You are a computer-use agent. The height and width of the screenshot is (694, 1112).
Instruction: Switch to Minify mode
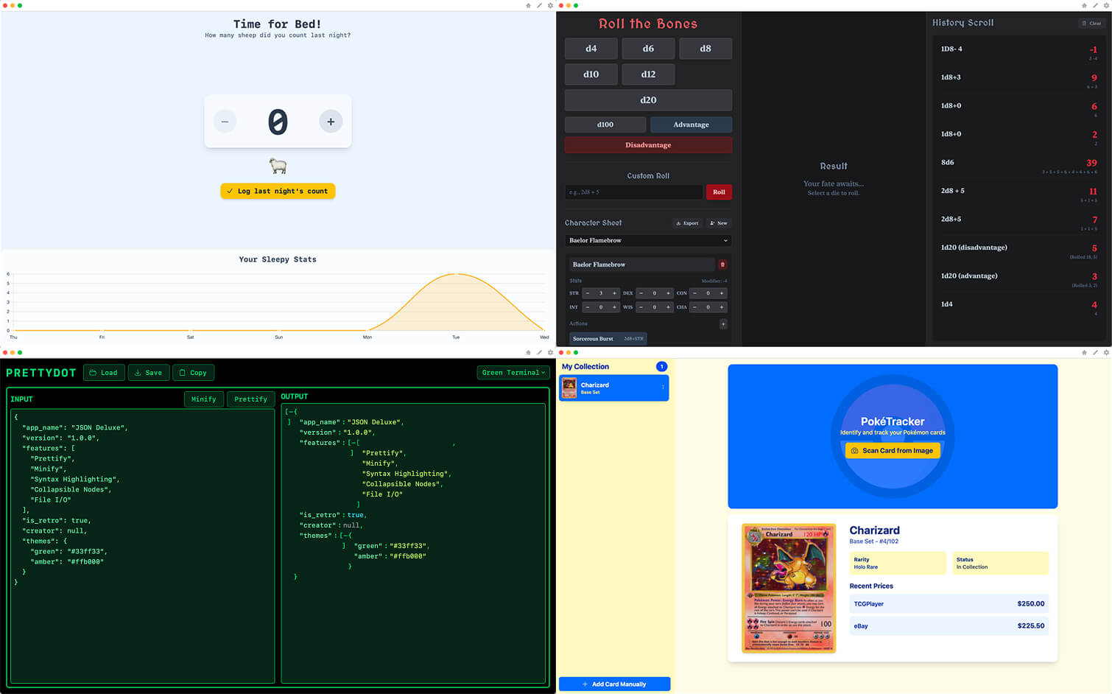click(204, 399)
